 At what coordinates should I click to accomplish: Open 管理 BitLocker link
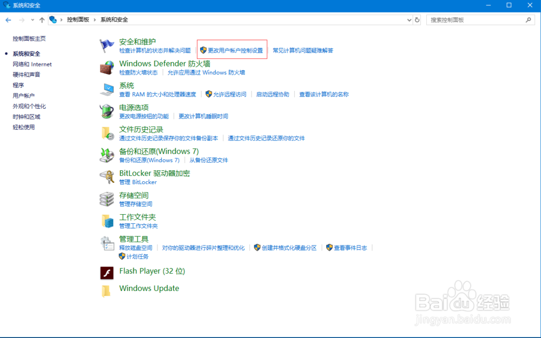[138, 182]
